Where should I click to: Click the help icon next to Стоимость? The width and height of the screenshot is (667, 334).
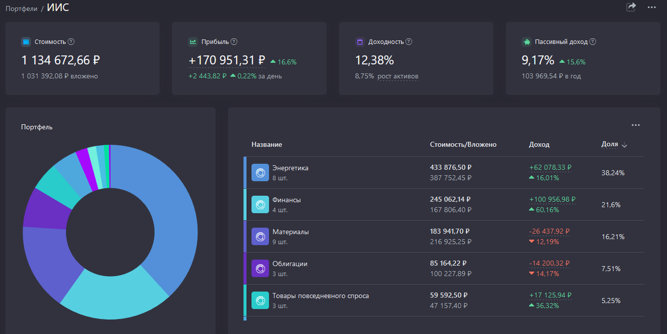coord(71,42)
